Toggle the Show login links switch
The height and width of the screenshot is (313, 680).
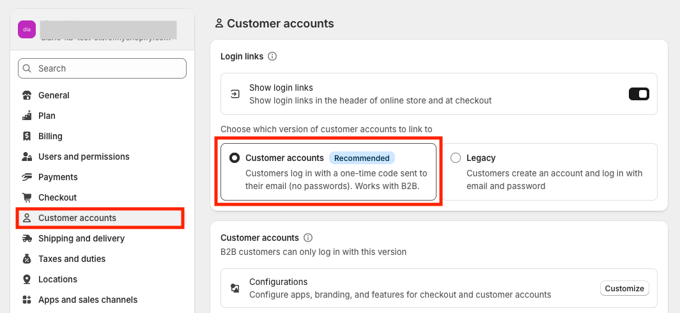pyautogui.click(x=639, y=94)
